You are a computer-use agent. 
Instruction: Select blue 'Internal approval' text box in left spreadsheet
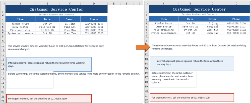click(x=49, y=64)
